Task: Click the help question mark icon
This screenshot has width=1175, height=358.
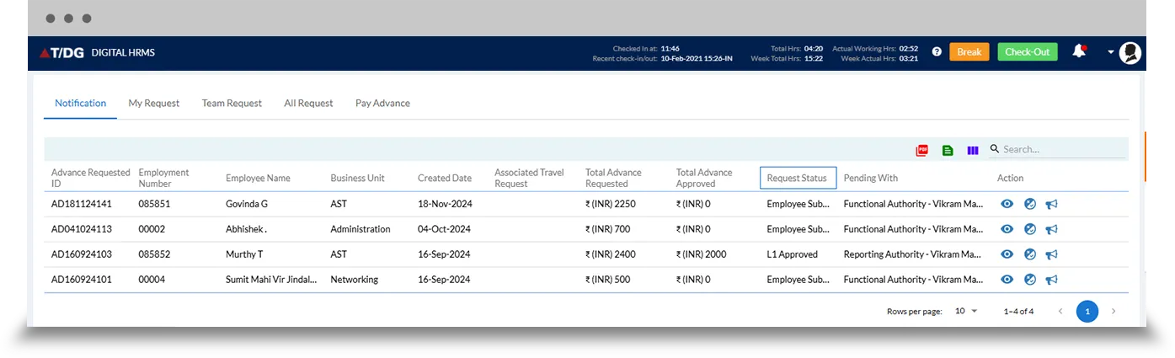Action: 937,52
